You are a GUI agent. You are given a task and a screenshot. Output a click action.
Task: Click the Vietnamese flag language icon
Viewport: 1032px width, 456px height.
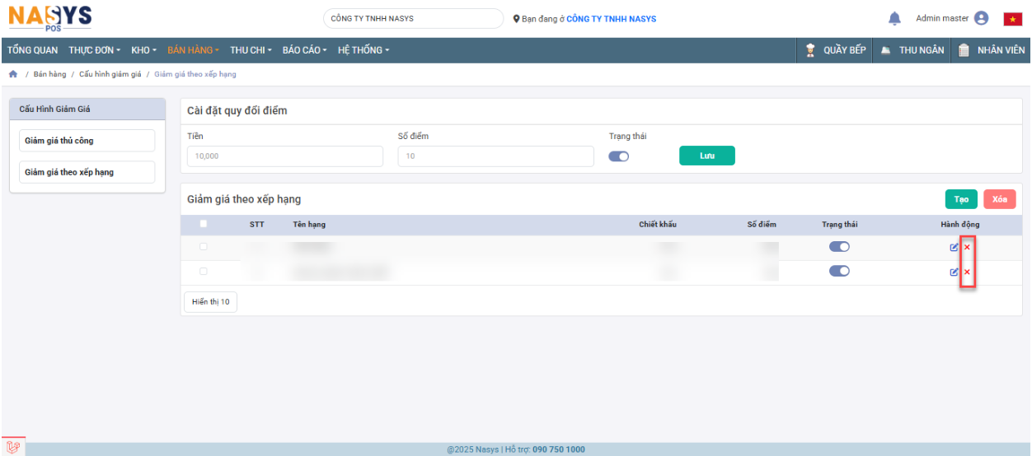pyautogui.click(x=1012, y=19)
